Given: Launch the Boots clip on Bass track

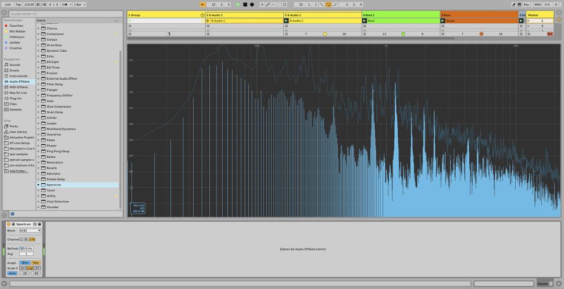Looking at the screenshot, I should pos(443,20).
